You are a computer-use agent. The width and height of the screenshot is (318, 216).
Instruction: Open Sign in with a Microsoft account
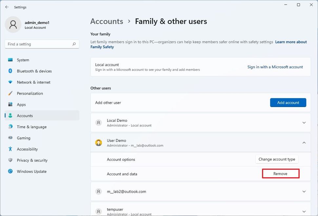275,67
